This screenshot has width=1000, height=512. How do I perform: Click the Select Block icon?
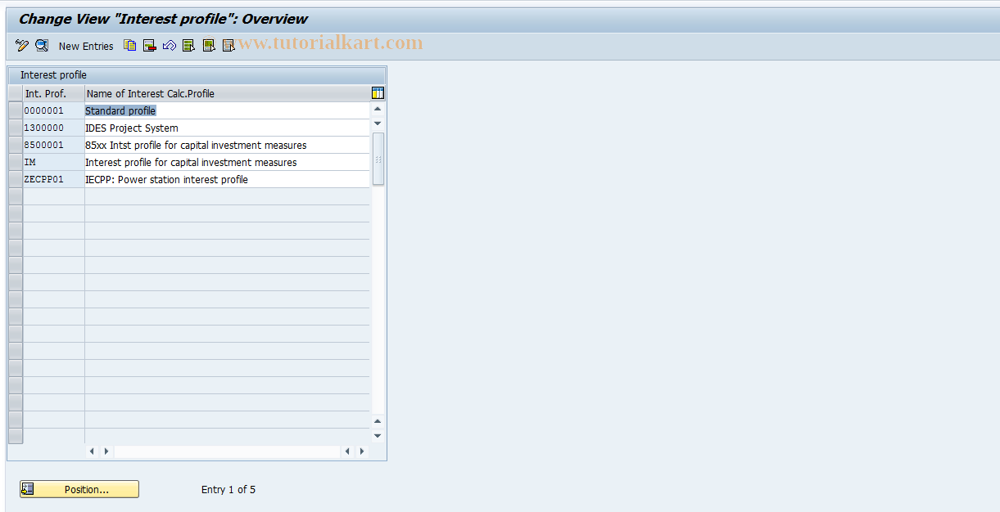point(208,46)
